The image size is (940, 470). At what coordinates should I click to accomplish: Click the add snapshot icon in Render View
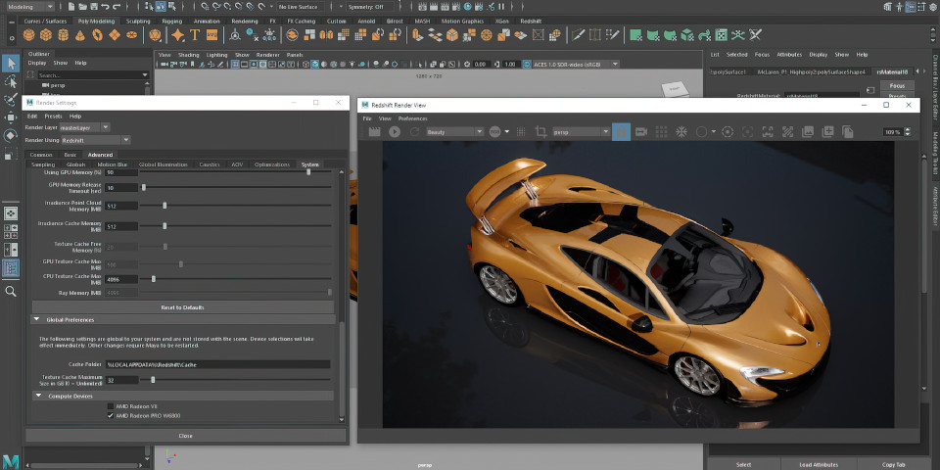pos(828,131)
